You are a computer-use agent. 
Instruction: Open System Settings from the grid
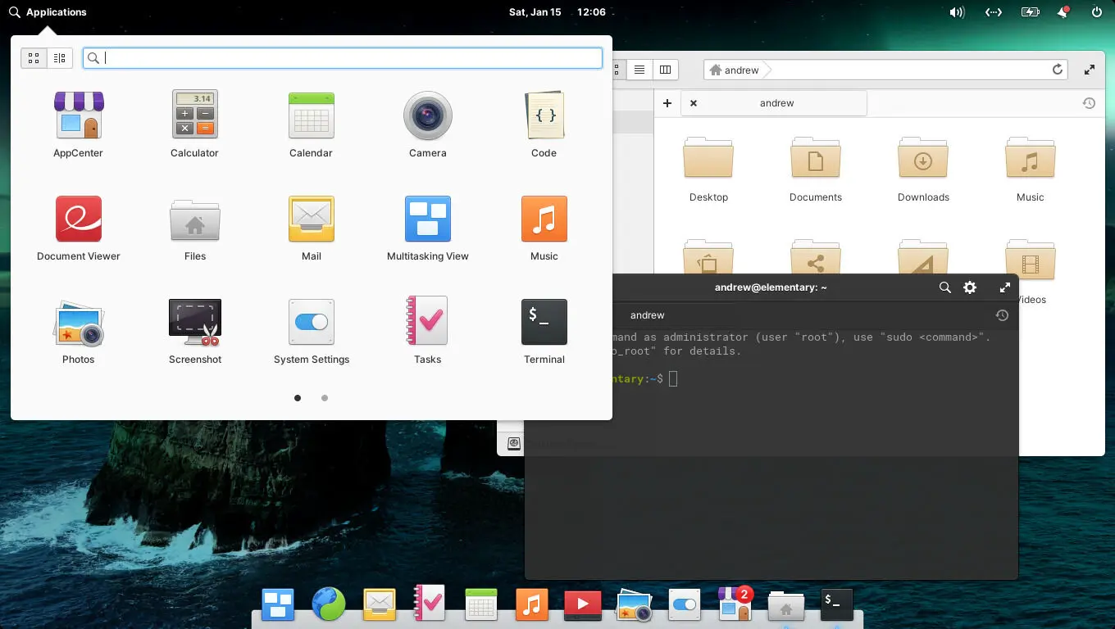coord(312,331)
